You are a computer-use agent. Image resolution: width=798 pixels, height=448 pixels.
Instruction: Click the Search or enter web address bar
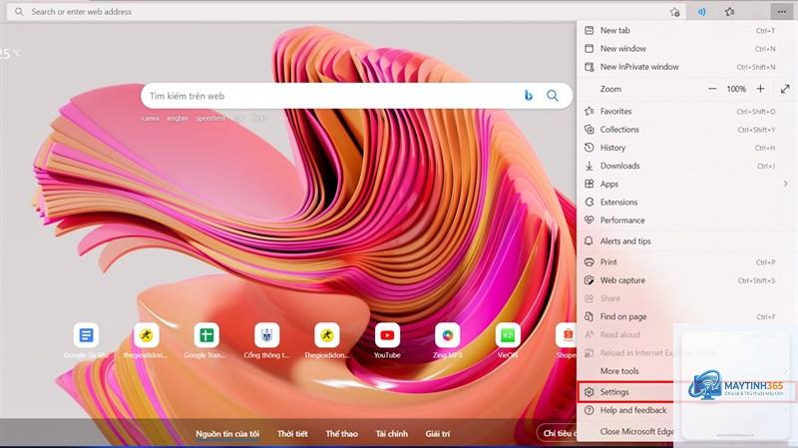coord(346,12)
